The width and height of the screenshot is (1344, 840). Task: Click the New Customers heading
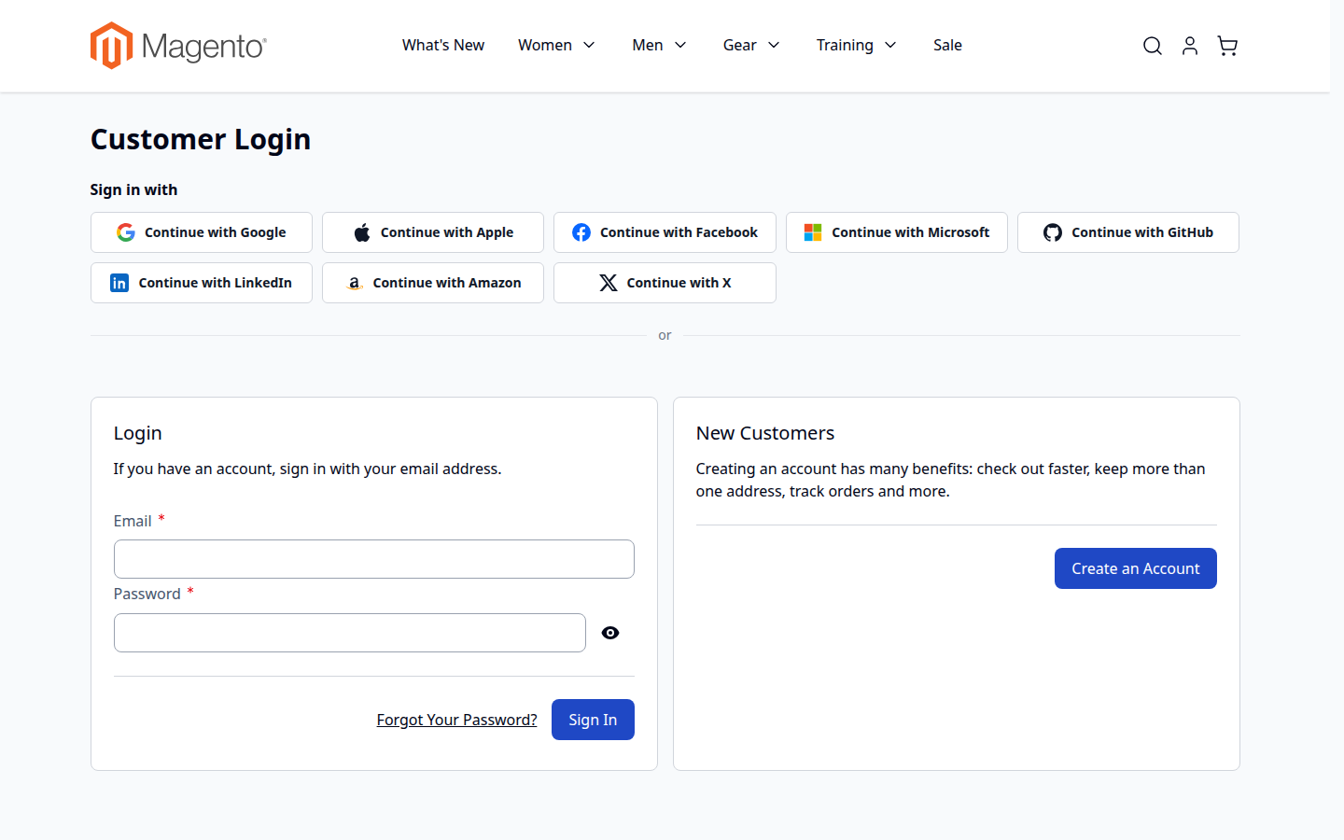tap(765, 433)
